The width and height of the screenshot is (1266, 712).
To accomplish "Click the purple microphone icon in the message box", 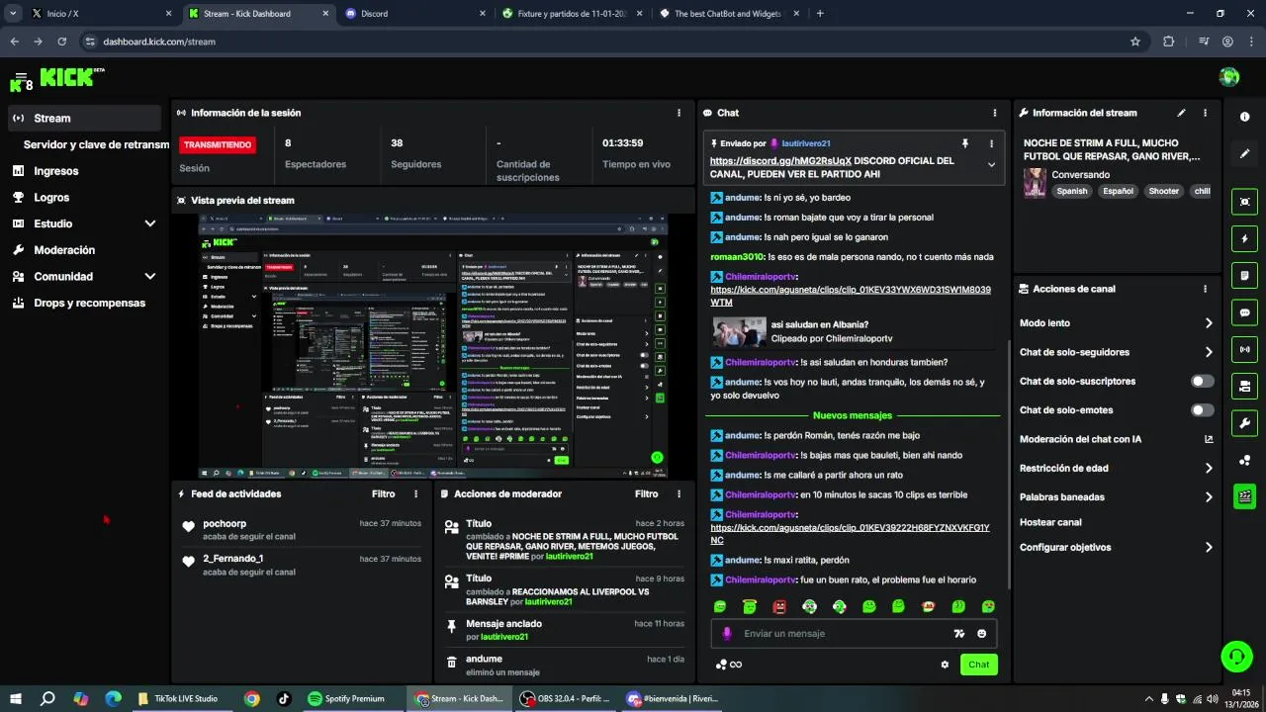I will click(x=727, y=634).
